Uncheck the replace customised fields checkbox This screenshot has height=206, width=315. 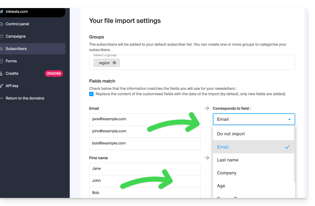pyautogui.click(x=91, y=94)
